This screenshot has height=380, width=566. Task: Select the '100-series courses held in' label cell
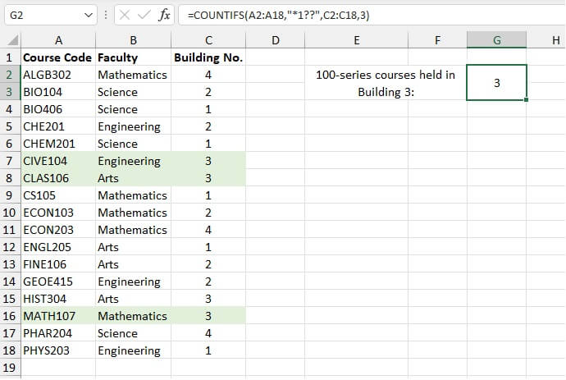click(x=386, y=75)
